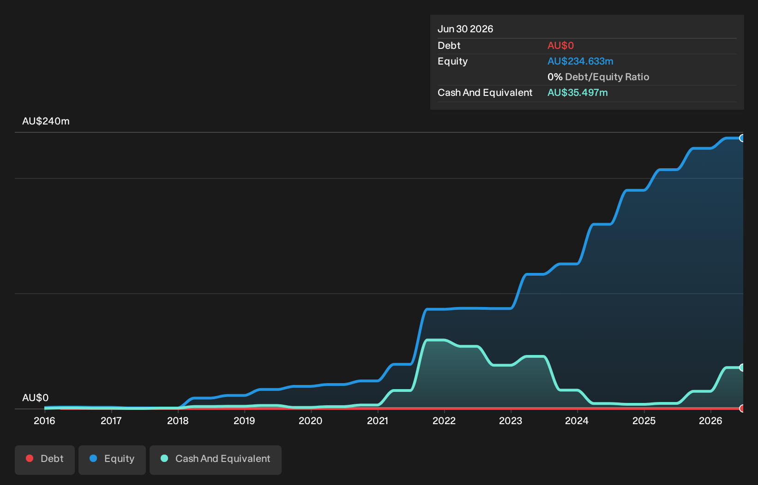Click the 2019 x-axis label
The width and height of the screenshot is (758, 485).
tap(244, 421)
